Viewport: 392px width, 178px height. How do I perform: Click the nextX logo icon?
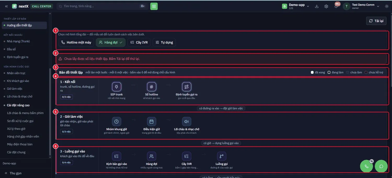[x=14, y=6]
